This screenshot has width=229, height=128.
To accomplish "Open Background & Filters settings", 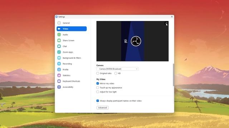I will pyautogui.click(x=72, y=58).
